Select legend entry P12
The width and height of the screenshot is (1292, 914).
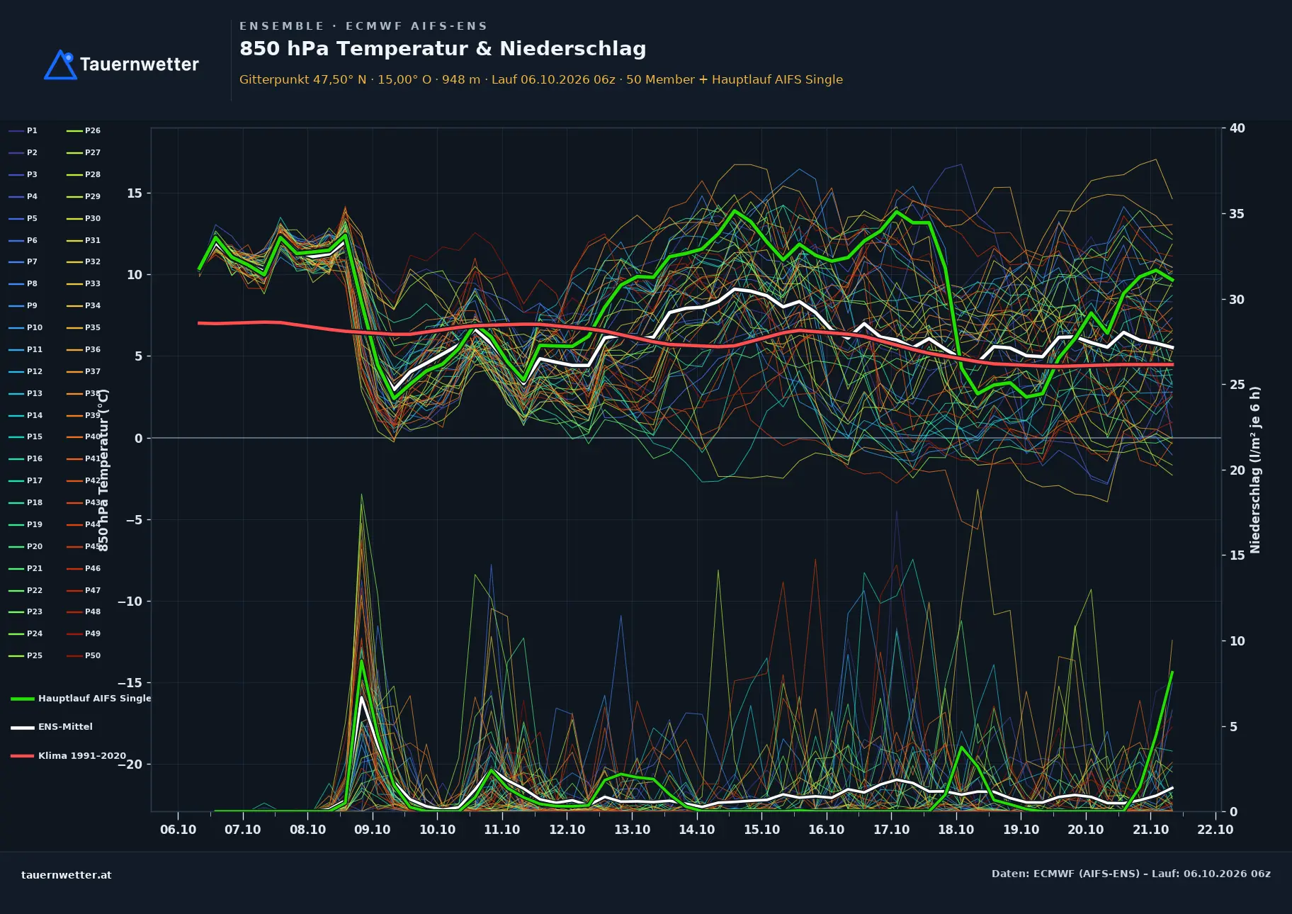25,371
